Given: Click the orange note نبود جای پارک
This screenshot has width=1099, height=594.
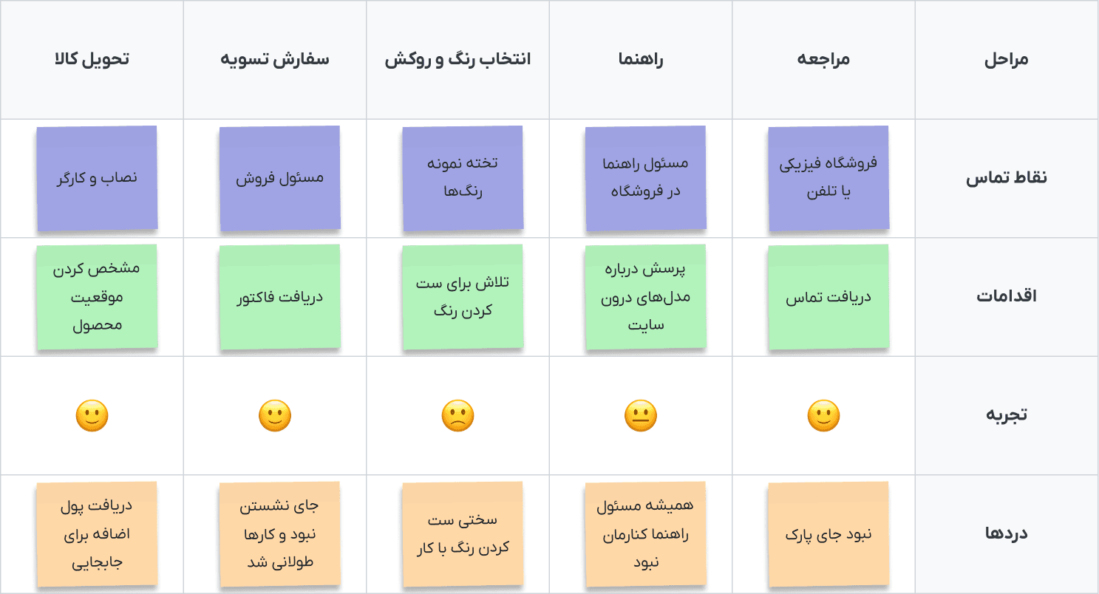Looking at the screenshot, I should 828,534.
